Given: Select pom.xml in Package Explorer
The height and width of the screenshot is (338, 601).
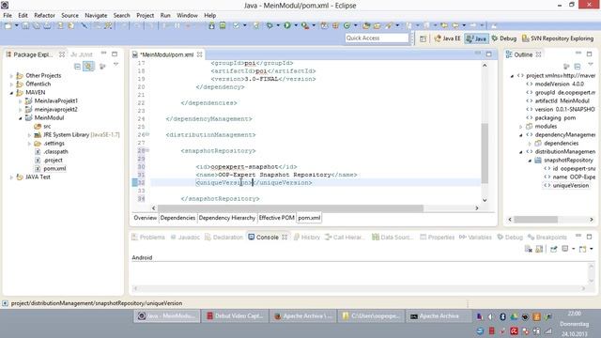Looking at the screenshot, I should [54, 169].
